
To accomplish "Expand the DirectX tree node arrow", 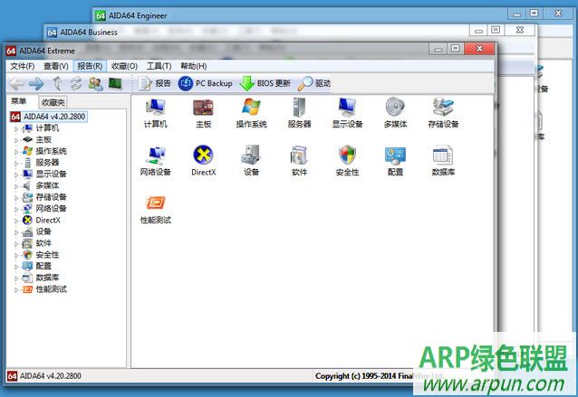I will pos(15,220).
